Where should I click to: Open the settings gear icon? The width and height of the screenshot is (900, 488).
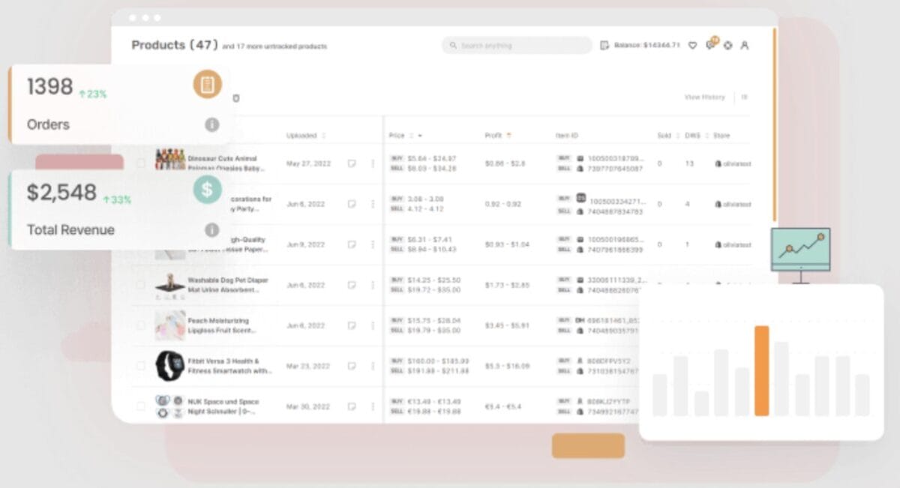tap(727, 45)
